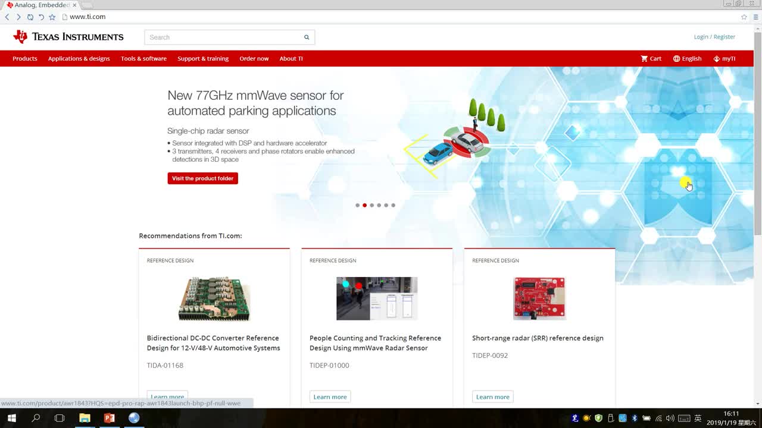762x428 pixels.
Task: Click the bookmark star beside the address bar
Action: (52, 17)
